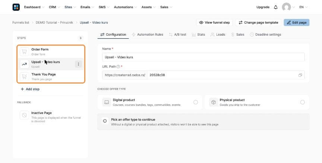Select the Thank You Page step

(51, 76)
